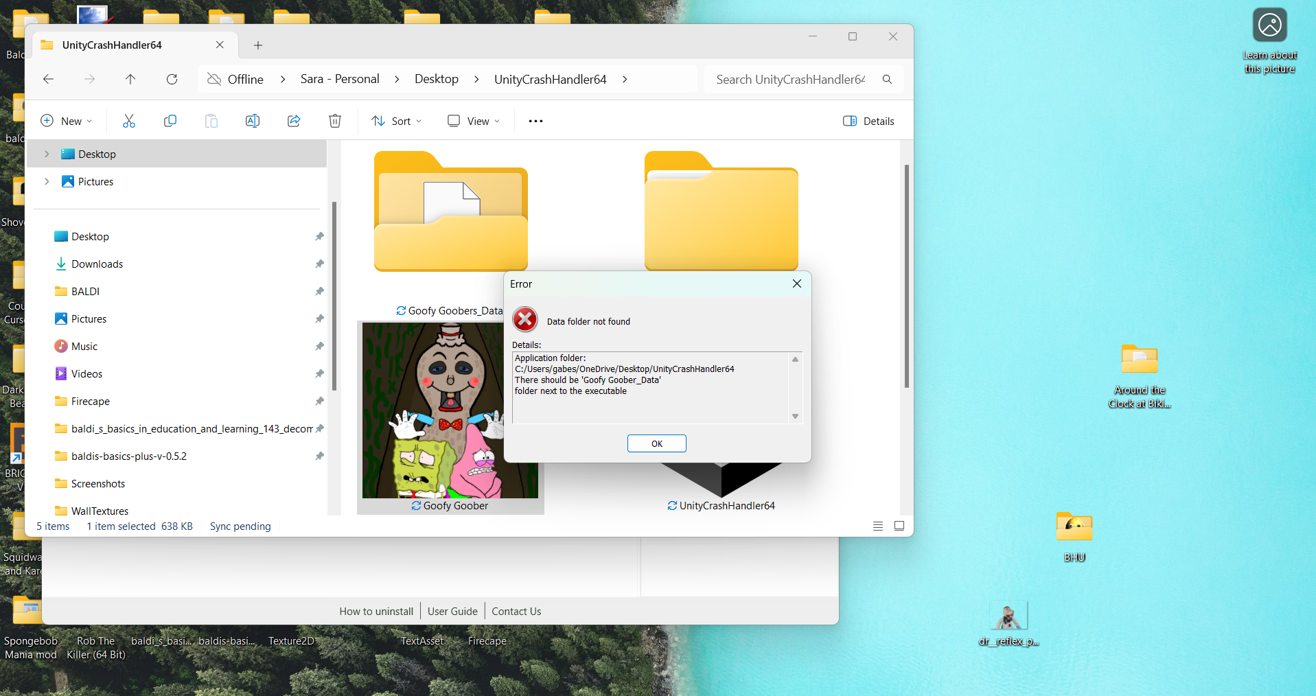This screenshot has height=696, width=1316.
Task: Select Firecape desktop icon label
Action: pyautogui.click(x=487, y=641)
